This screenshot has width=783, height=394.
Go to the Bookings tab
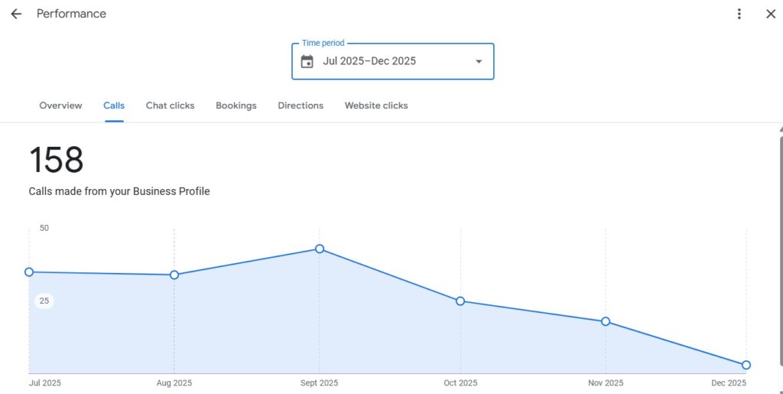(x=236, y=106)
